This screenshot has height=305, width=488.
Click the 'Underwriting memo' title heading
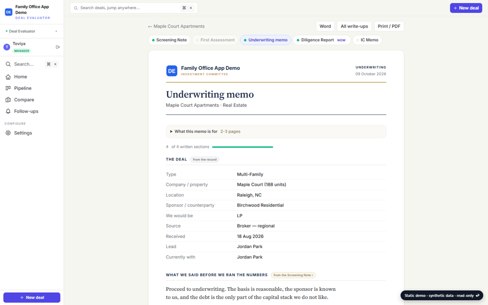(x=210, y=94)
